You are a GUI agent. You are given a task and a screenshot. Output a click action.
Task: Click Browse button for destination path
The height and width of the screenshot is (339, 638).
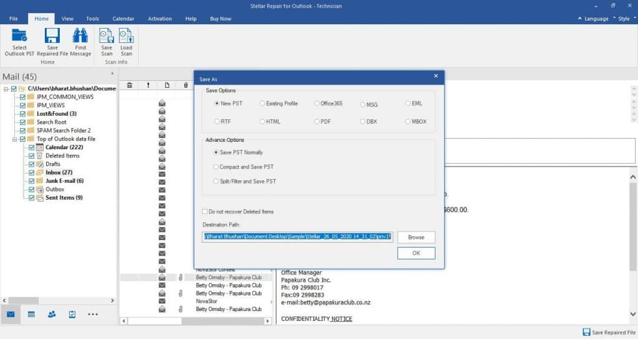point(416,237)
